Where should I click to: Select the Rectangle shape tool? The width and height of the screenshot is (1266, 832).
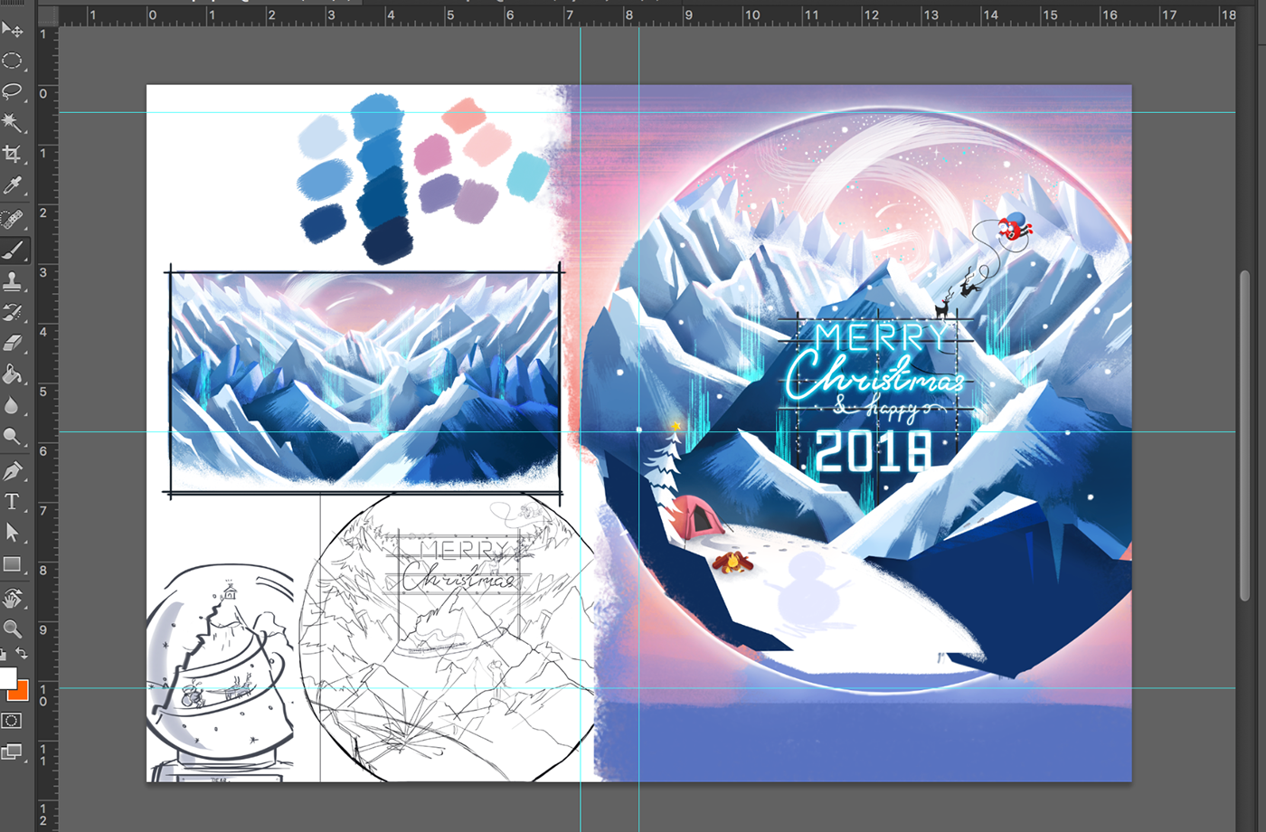click(x=13, y=565)
